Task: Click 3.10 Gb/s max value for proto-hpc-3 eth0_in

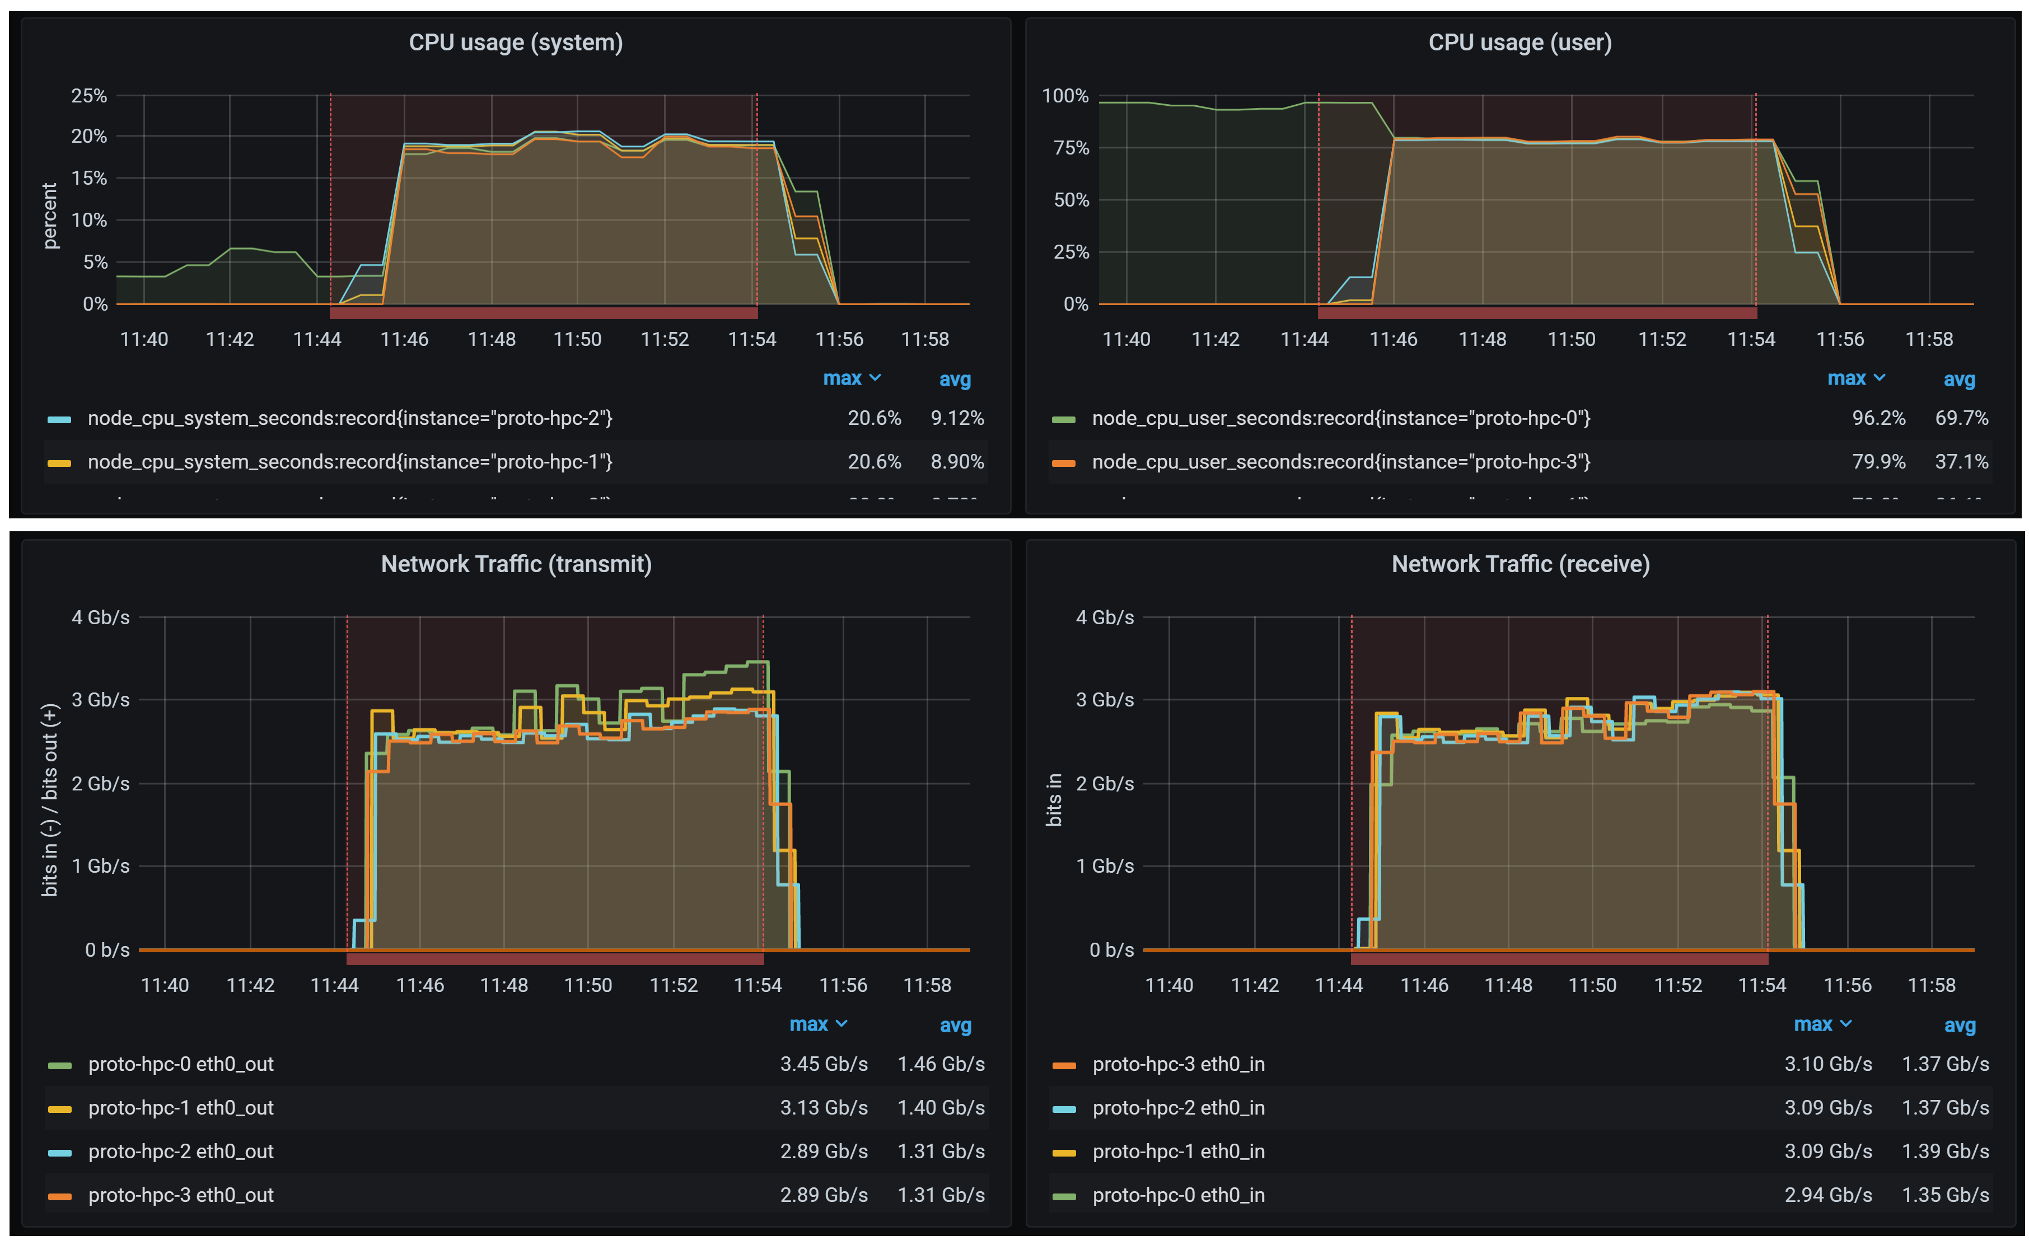Action: [1828, 1064]
